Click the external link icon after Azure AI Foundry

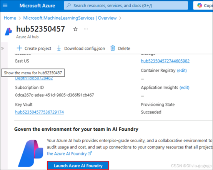tap(90, 153)
